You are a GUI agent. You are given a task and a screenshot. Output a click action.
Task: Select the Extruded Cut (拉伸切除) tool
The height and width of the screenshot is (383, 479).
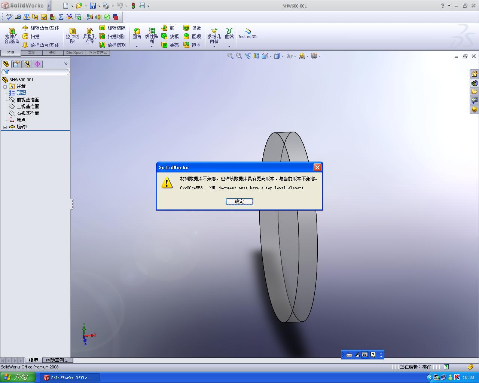point(73,36)
